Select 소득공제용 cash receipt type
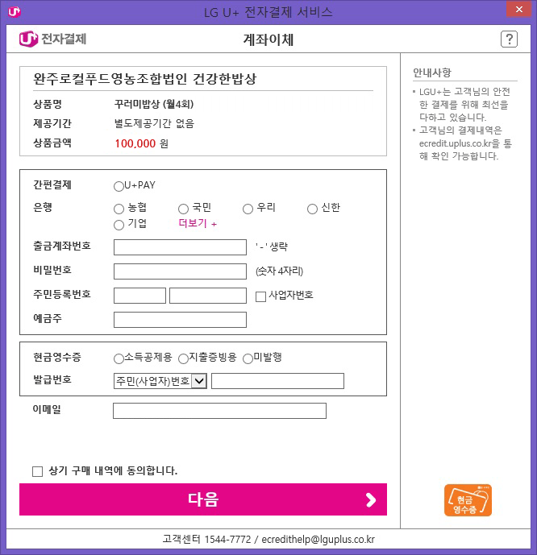537x555 pixels. [119, 358]
